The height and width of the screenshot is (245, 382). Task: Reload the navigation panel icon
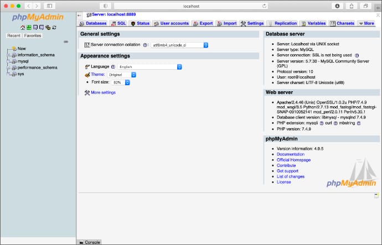click(x=53, y=27)
